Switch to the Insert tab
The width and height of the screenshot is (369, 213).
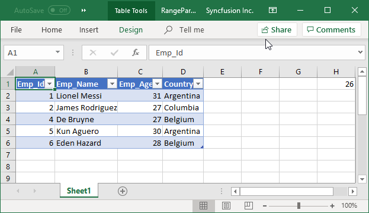click(89, 30)
